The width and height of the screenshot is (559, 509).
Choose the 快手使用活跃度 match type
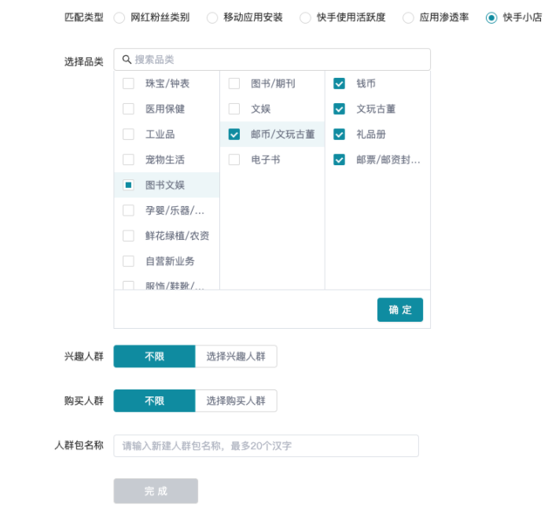(305, 17)
